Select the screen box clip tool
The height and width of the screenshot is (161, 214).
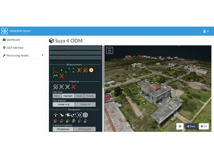pyautogui.click(x=68, y=87)
